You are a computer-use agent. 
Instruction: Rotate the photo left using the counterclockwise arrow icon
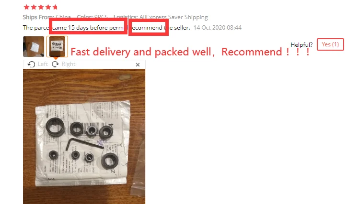(x=31, y=64)
